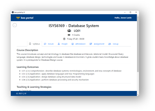The image size is (155, 111).
Task: Click the checkbox icon on Attendance tab
Action: tap(73, 44)
